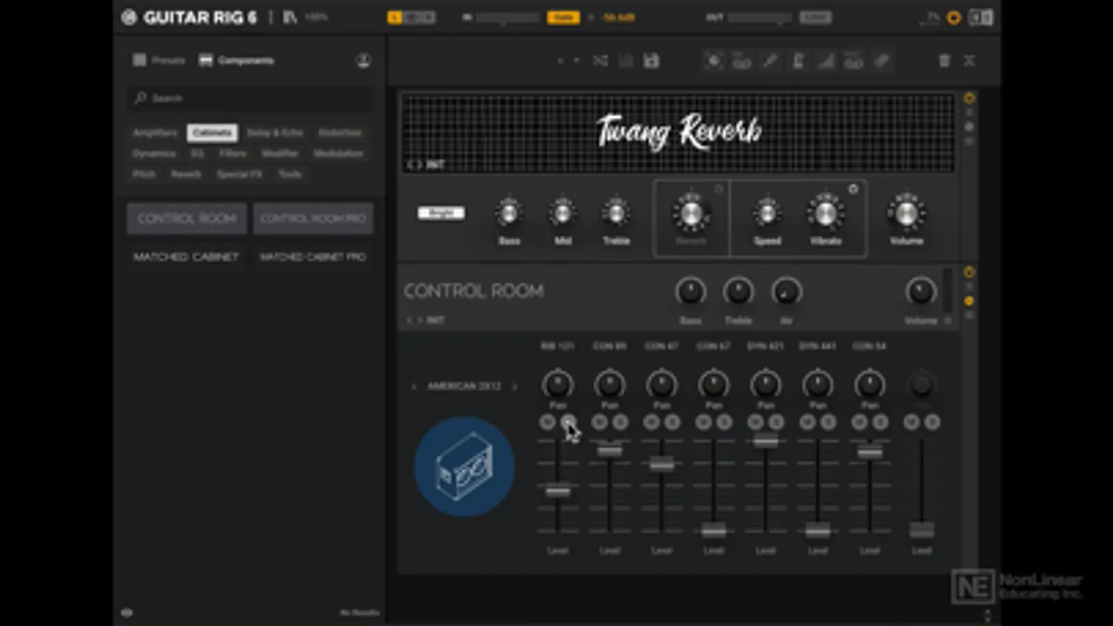
Task: Collapse all rack components icon
Action: [x=969, y=61]
